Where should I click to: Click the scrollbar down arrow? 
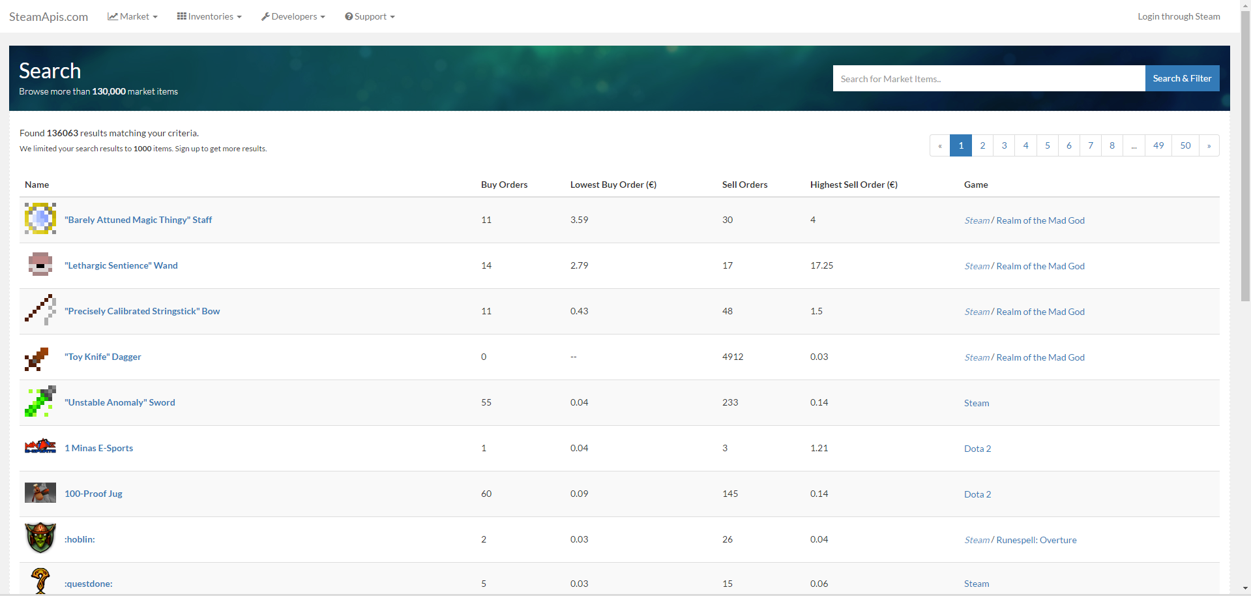1245,589
